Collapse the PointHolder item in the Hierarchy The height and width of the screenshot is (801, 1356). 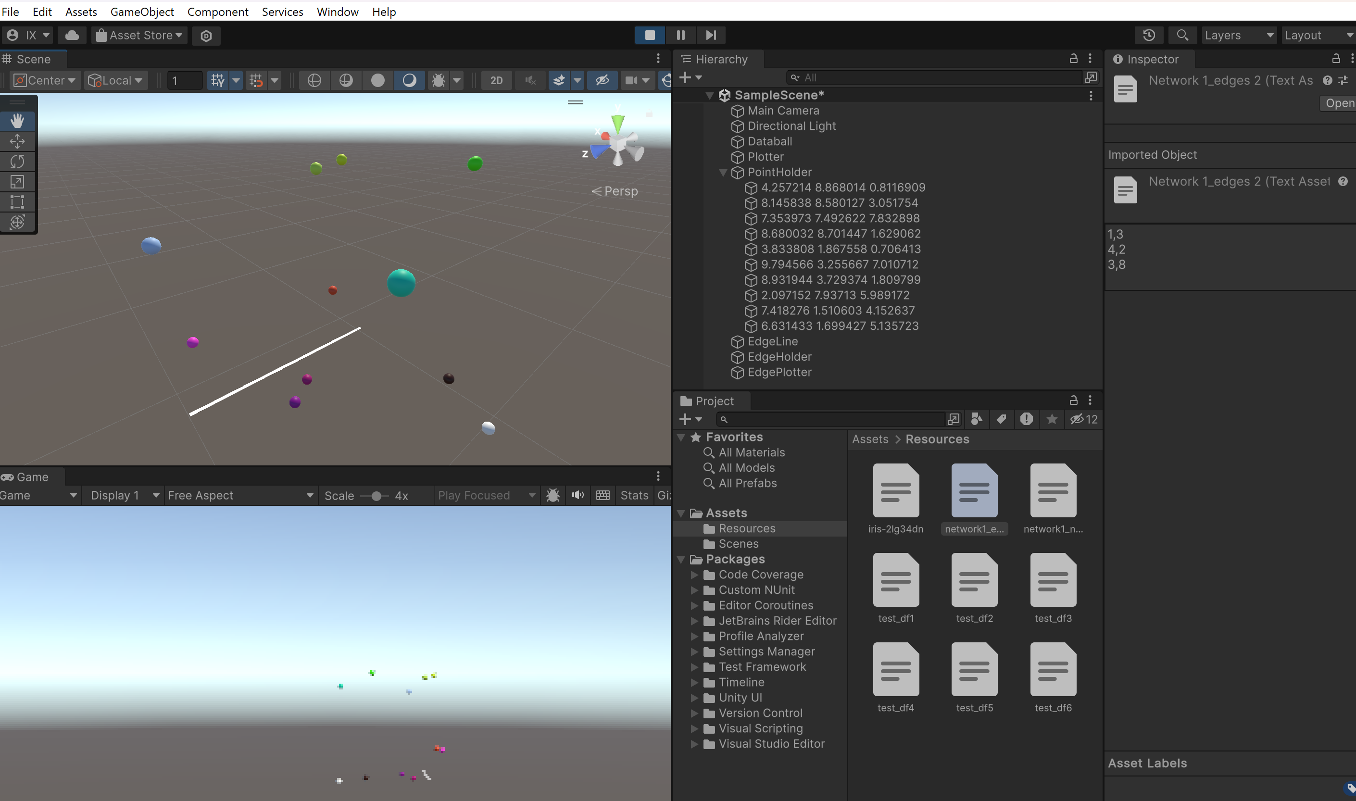[723, 173]
